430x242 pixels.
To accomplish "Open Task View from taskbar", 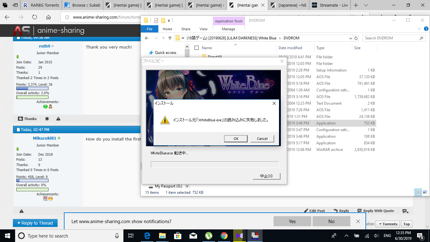I will pos(131,236).
